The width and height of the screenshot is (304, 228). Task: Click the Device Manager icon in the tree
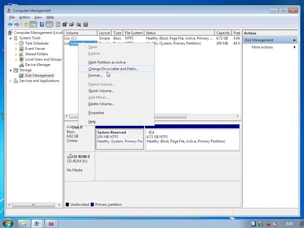21,65
